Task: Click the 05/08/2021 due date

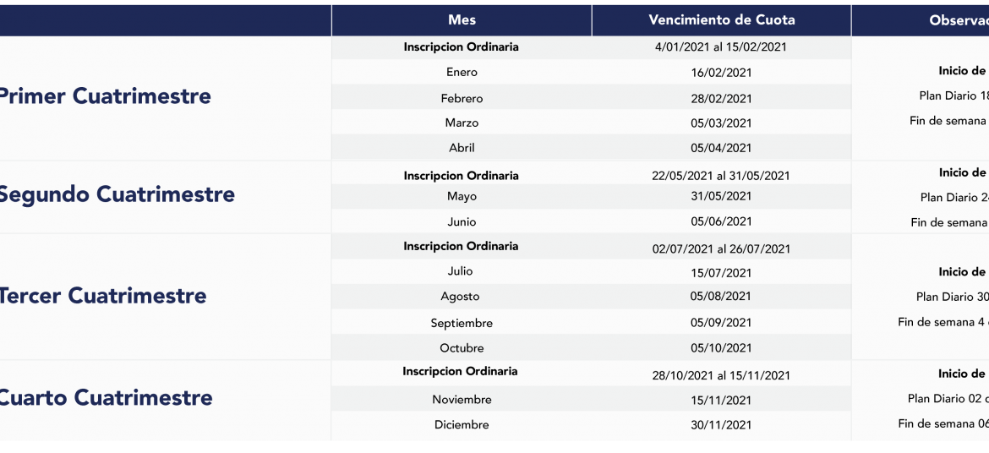Action: [721, 297]
